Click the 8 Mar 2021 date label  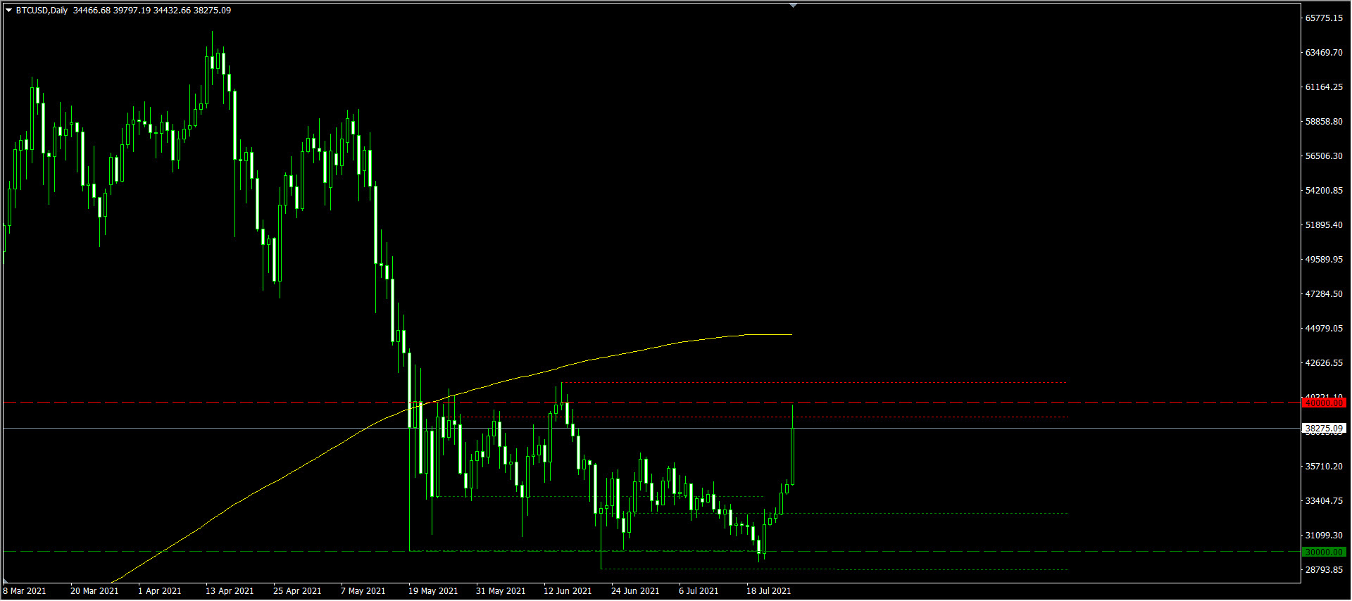(x=25, y=591)
